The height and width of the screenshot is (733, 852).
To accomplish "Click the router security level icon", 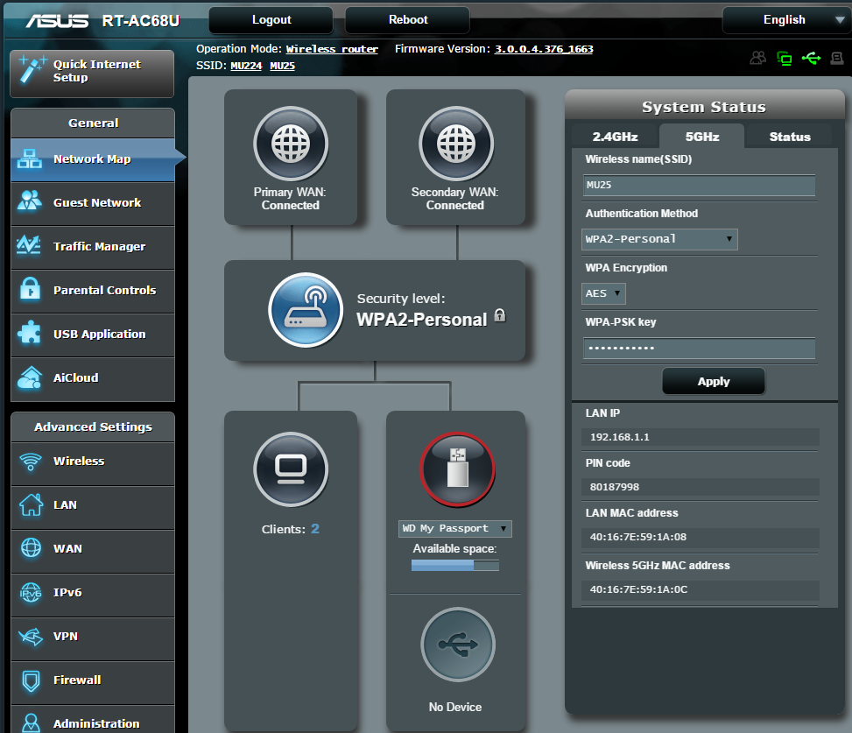I will point(306,310).
